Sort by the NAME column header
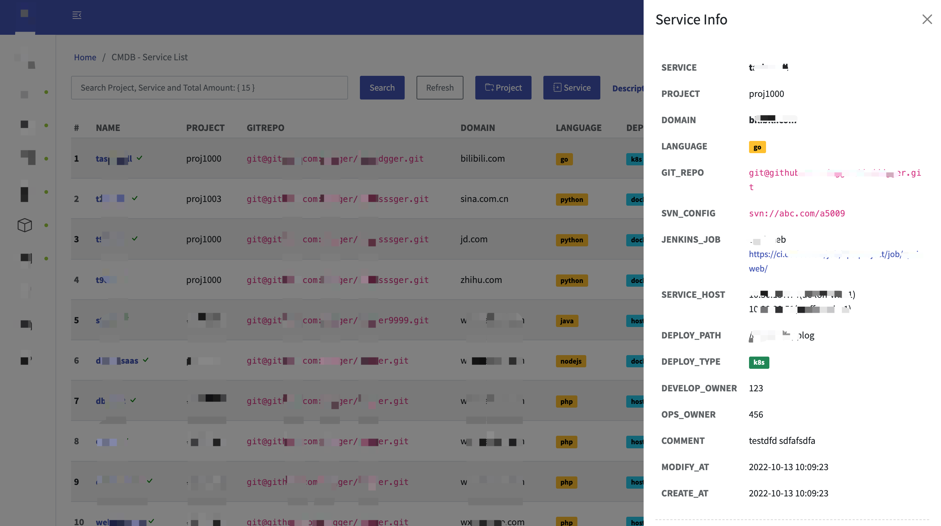The height and width of the screenshot is (526, 941). click(x=108, y=128)
